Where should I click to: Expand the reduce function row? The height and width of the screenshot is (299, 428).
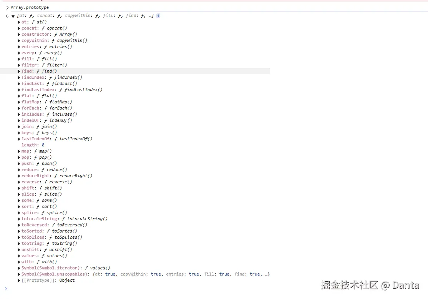[x=19, y=170]
